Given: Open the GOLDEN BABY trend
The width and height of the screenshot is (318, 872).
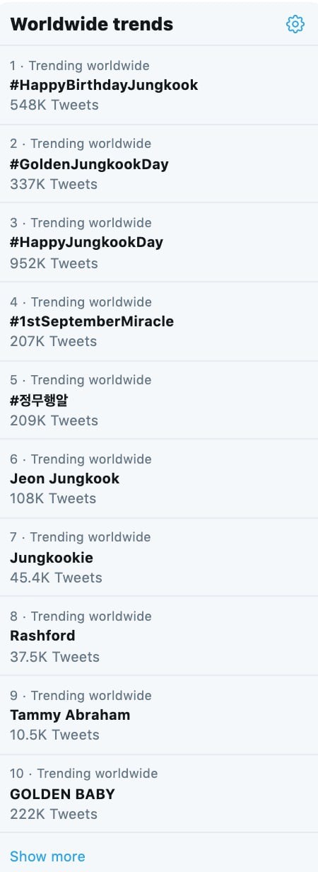Looking at the screenshot, I should [x=159, y=793].
